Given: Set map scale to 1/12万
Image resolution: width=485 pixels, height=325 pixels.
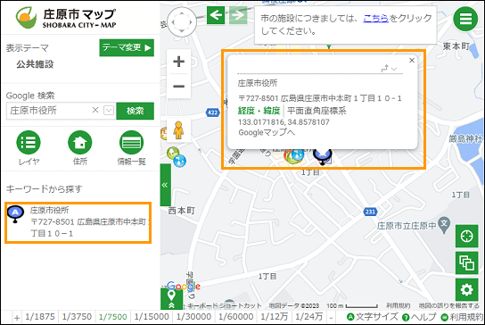Looking at the screenshot, I should pyautogui.click(x=275, y=317).
